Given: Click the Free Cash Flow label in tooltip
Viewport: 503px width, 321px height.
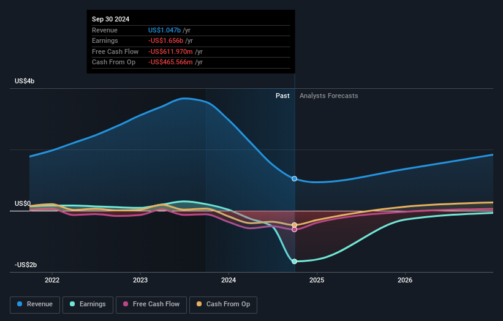Looking at the screenshot, I should [115, 51].
